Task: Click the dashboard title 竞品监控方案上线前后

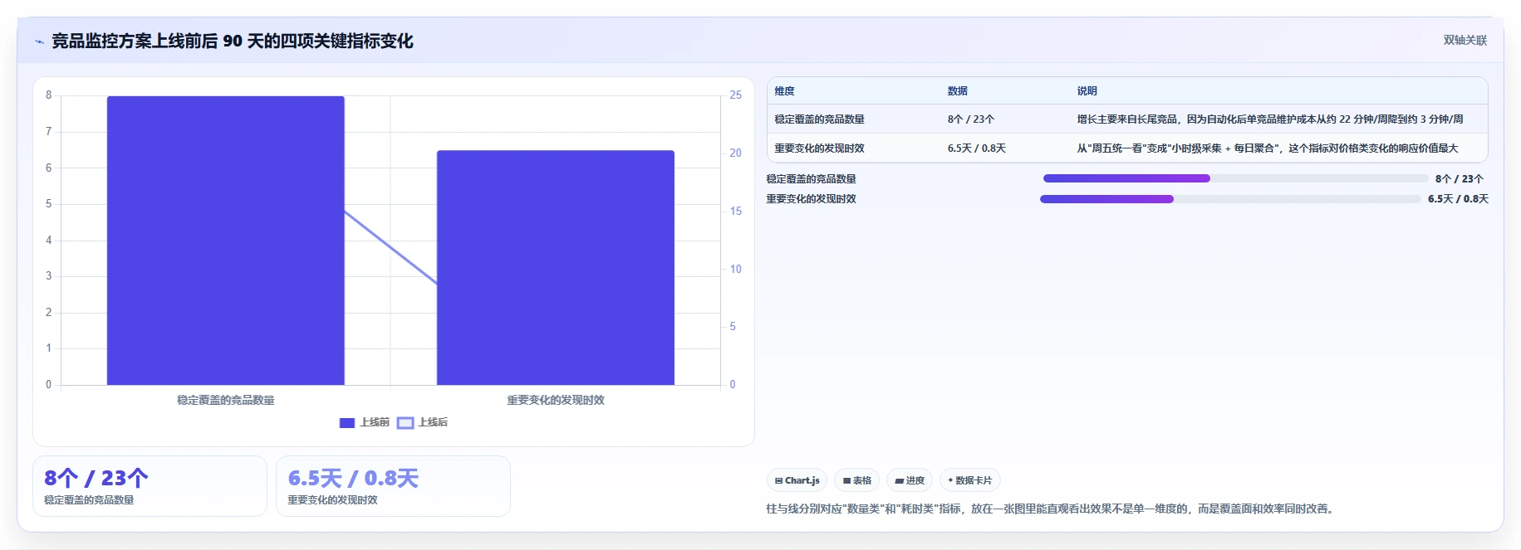Action: click(233, 41)
